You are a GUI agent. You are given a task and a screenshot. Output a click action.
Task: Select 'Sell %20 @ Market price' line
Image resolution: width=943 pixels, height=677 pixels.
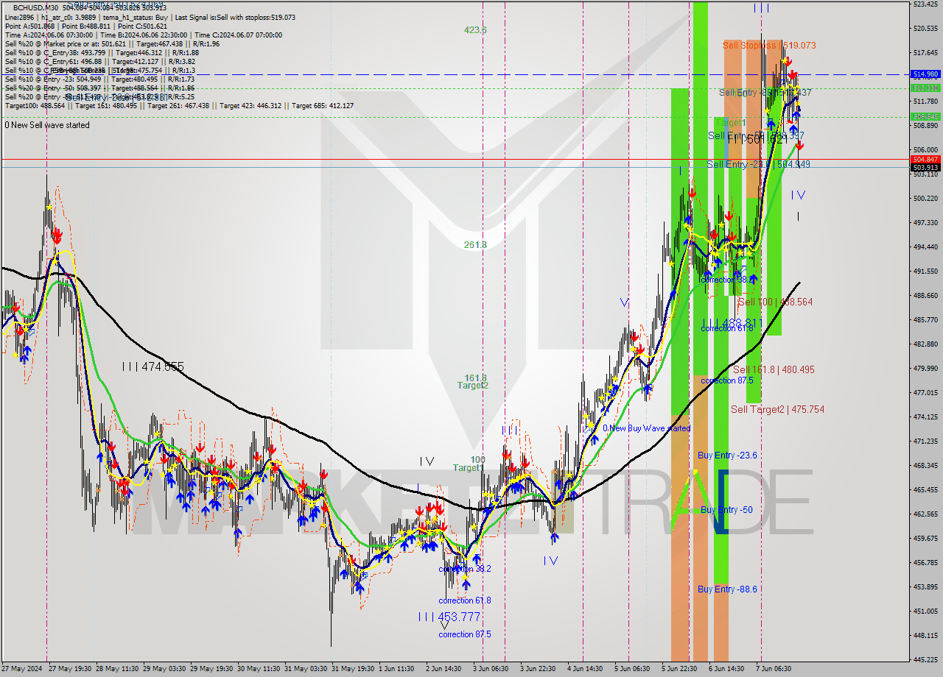point(112,43)
